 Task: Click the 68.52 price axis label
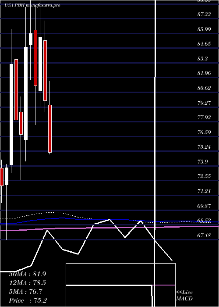[204, 221]
